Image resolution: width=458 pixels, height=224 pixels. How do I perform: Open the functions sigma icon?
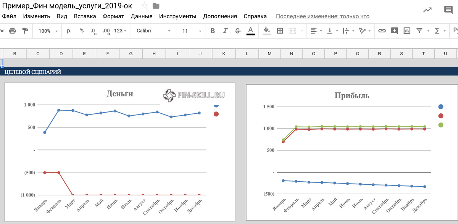pyautogui.click(x=437, y=31)
